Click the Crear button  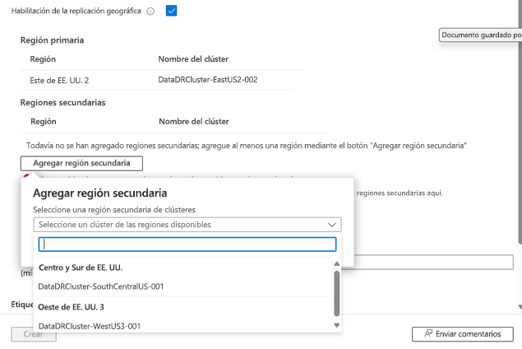pos(33,334)
